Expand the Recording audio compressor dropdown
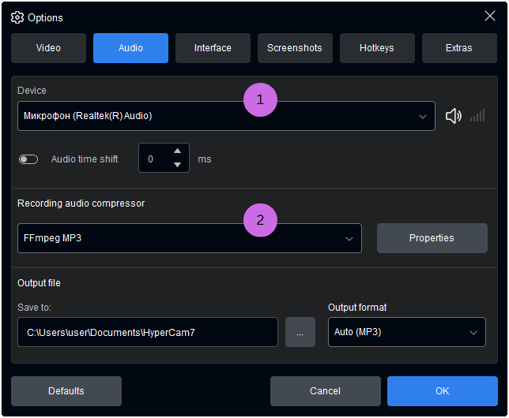509x418 pixels. coord(190,238)
